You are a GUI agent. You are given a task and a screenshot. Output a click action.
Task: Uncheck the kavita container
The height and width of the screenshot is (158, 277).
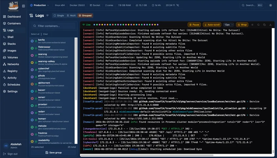tap(32, 41)
